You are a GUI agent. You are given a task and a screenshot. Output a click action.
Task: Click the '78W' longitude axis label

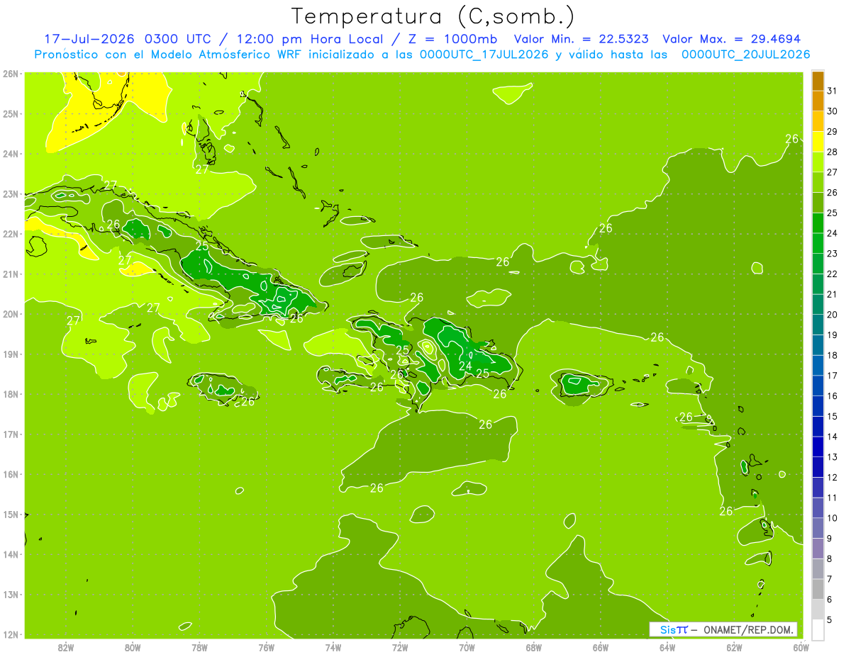tap(199, 647)
